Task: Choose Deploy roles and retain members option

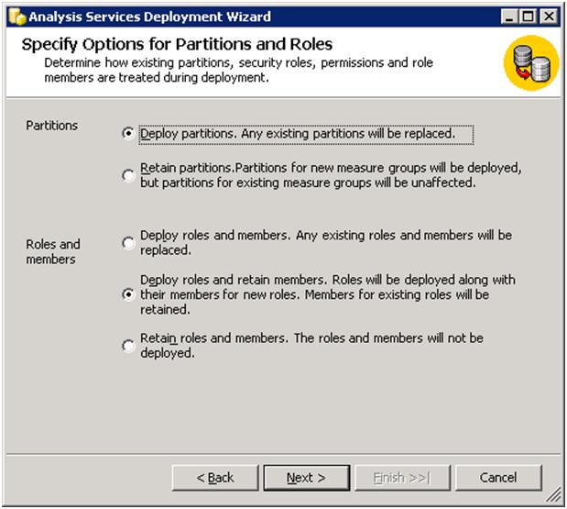Action: coord(128,294)
